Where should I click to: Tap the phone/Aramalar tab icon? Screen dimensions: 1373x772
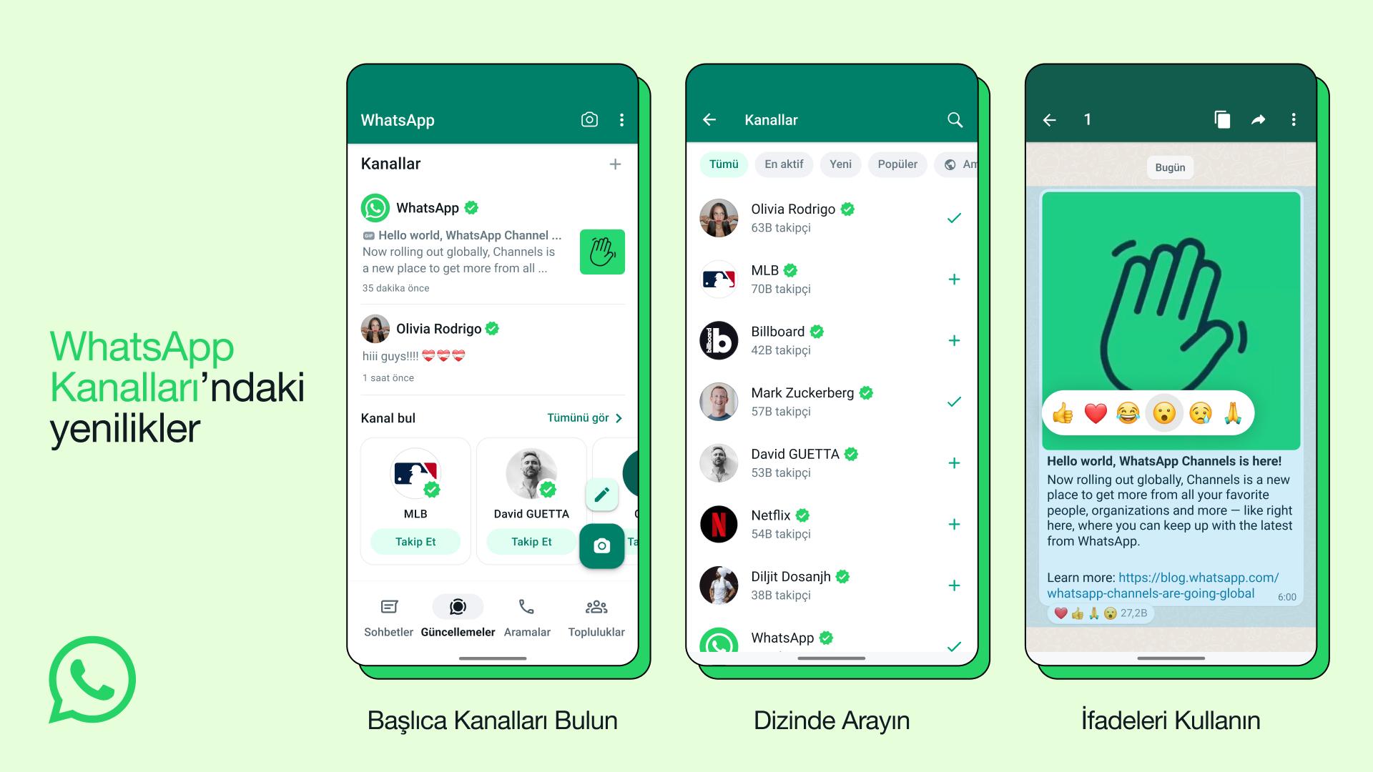(527, 607)
